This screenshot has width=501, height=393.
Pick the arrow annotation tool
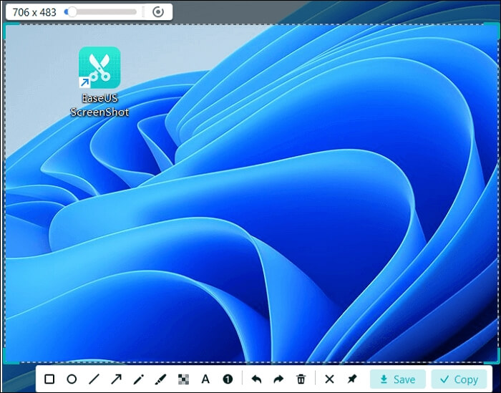tap(116, 379)
